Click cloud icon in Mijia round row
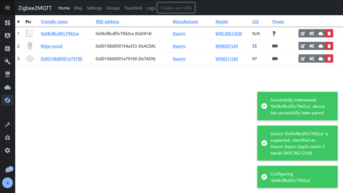This screenshot has width=343, height=193. (321, 46)
